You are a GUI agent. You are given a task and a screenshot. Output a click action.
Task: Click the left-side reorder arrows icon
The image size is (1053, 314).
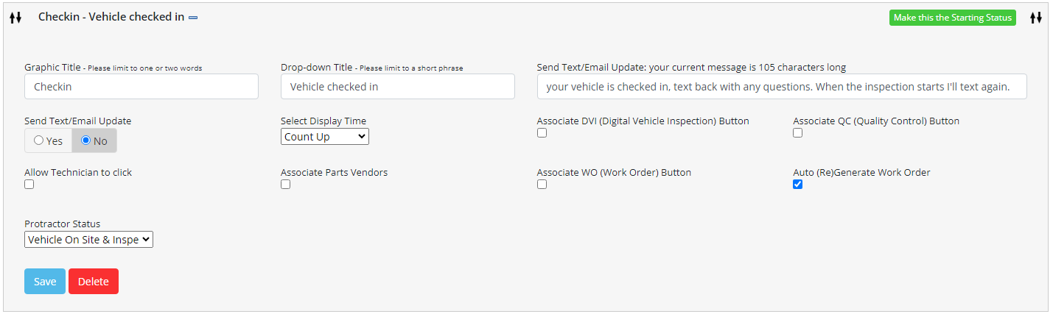(15, 18)
